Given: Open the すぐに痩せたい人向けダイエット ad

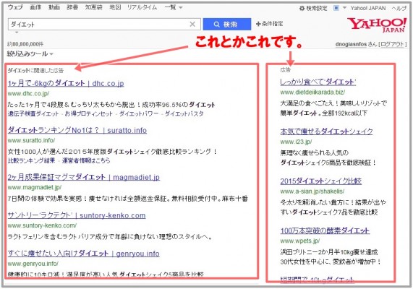Looking at the screenshot, I should (83, 254).
